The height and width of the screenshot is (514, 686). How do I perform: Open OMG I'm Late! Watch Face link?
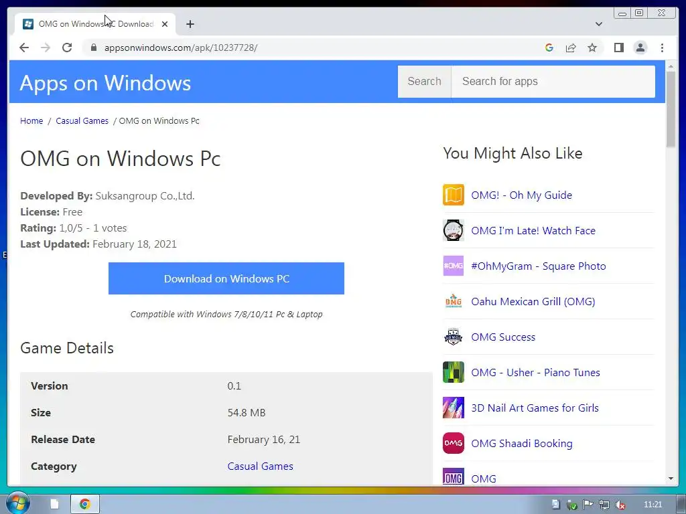(533, 230)
